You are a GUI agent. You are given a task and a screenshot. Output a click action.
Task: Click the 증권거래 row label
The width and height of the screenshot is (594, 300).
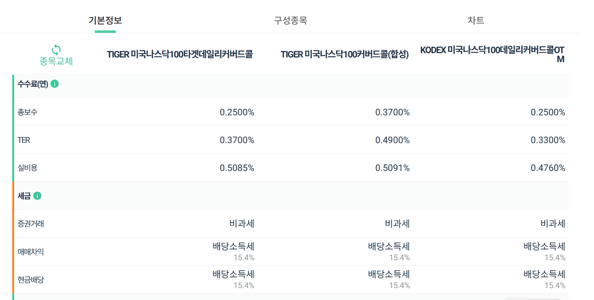pos(31,224)
